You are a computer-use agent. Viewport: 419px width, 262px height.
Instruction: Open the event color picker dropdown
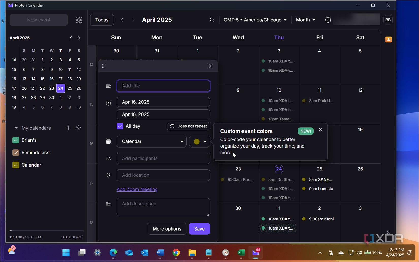(x=200, y=141)
